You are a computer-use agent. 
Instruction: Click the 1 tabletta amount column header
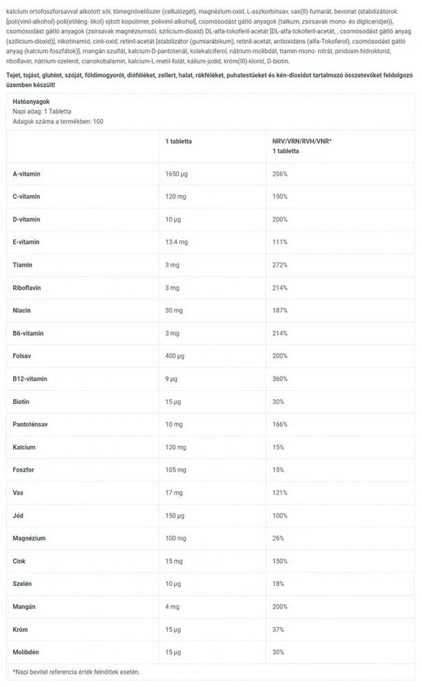tap(178, 141)
